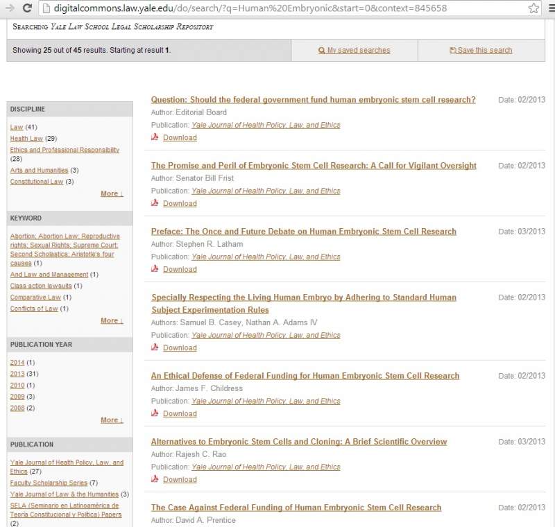Open publication link under James F. Childress article
This screenshot has height=527, width=555.
[266, 401]
